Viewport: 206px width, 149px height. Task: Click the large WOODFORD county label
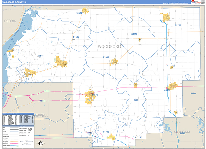[109, 46]
